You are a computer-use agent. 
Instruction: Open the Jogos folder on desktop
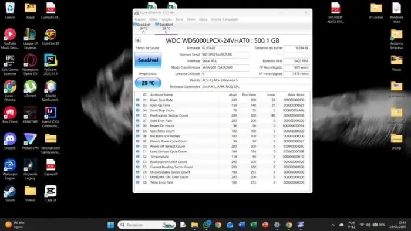point(31,11)
